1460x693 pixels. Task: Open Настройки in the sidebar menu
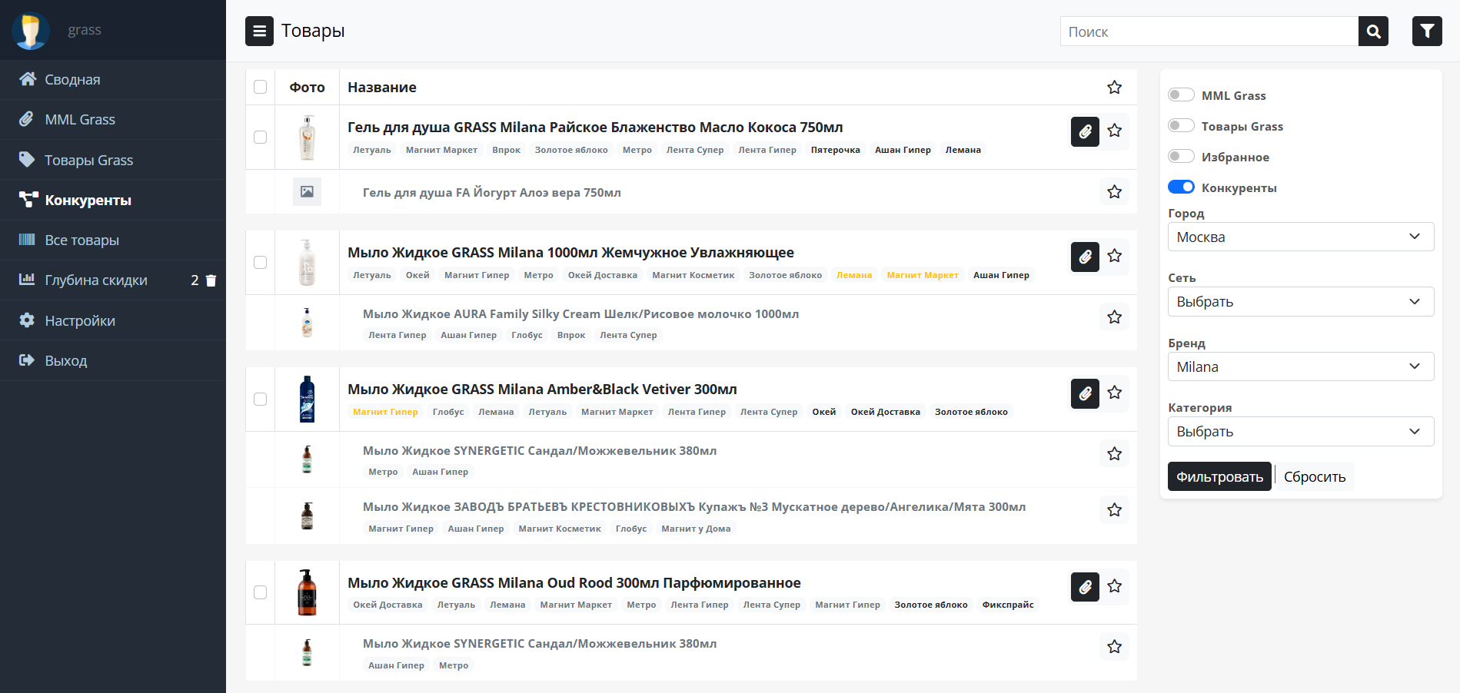coord(80,321)
